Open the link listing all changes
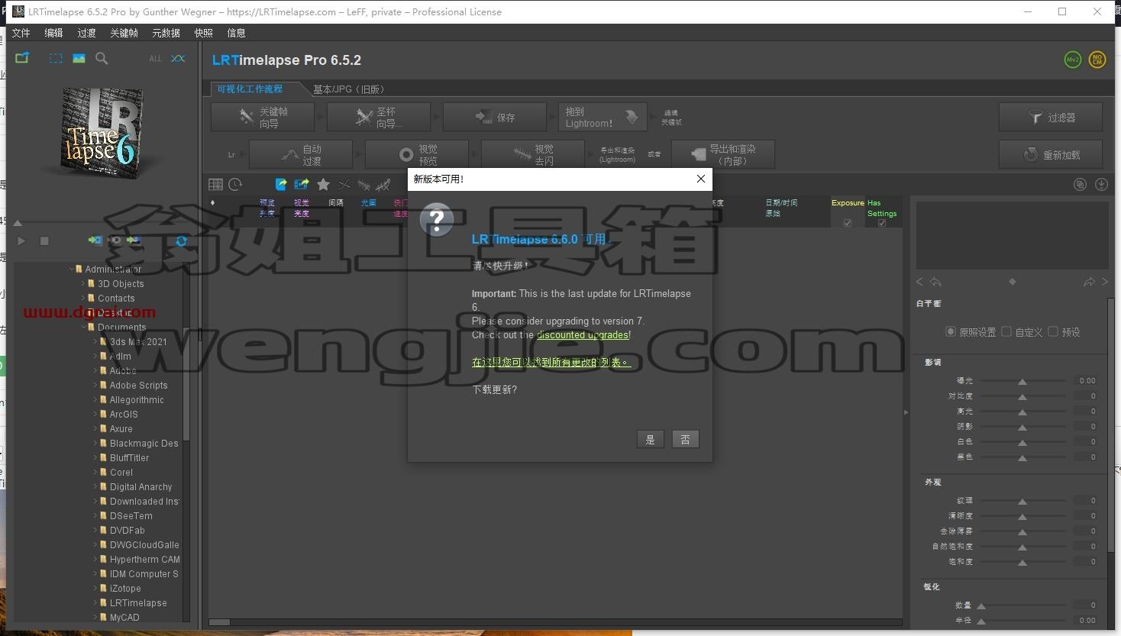This screenshot has height=636, width=1121. [x=551, y=362]
